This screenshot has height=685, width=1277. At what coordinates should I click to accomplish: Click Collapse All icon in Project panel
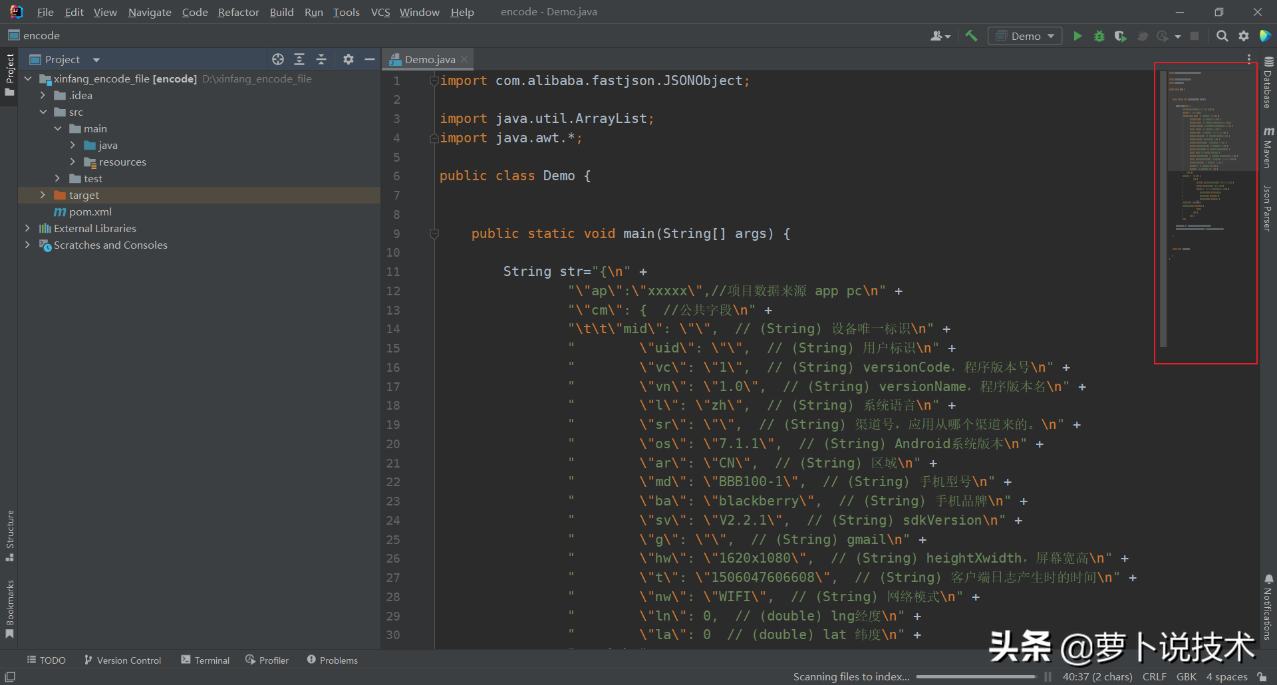321,59
